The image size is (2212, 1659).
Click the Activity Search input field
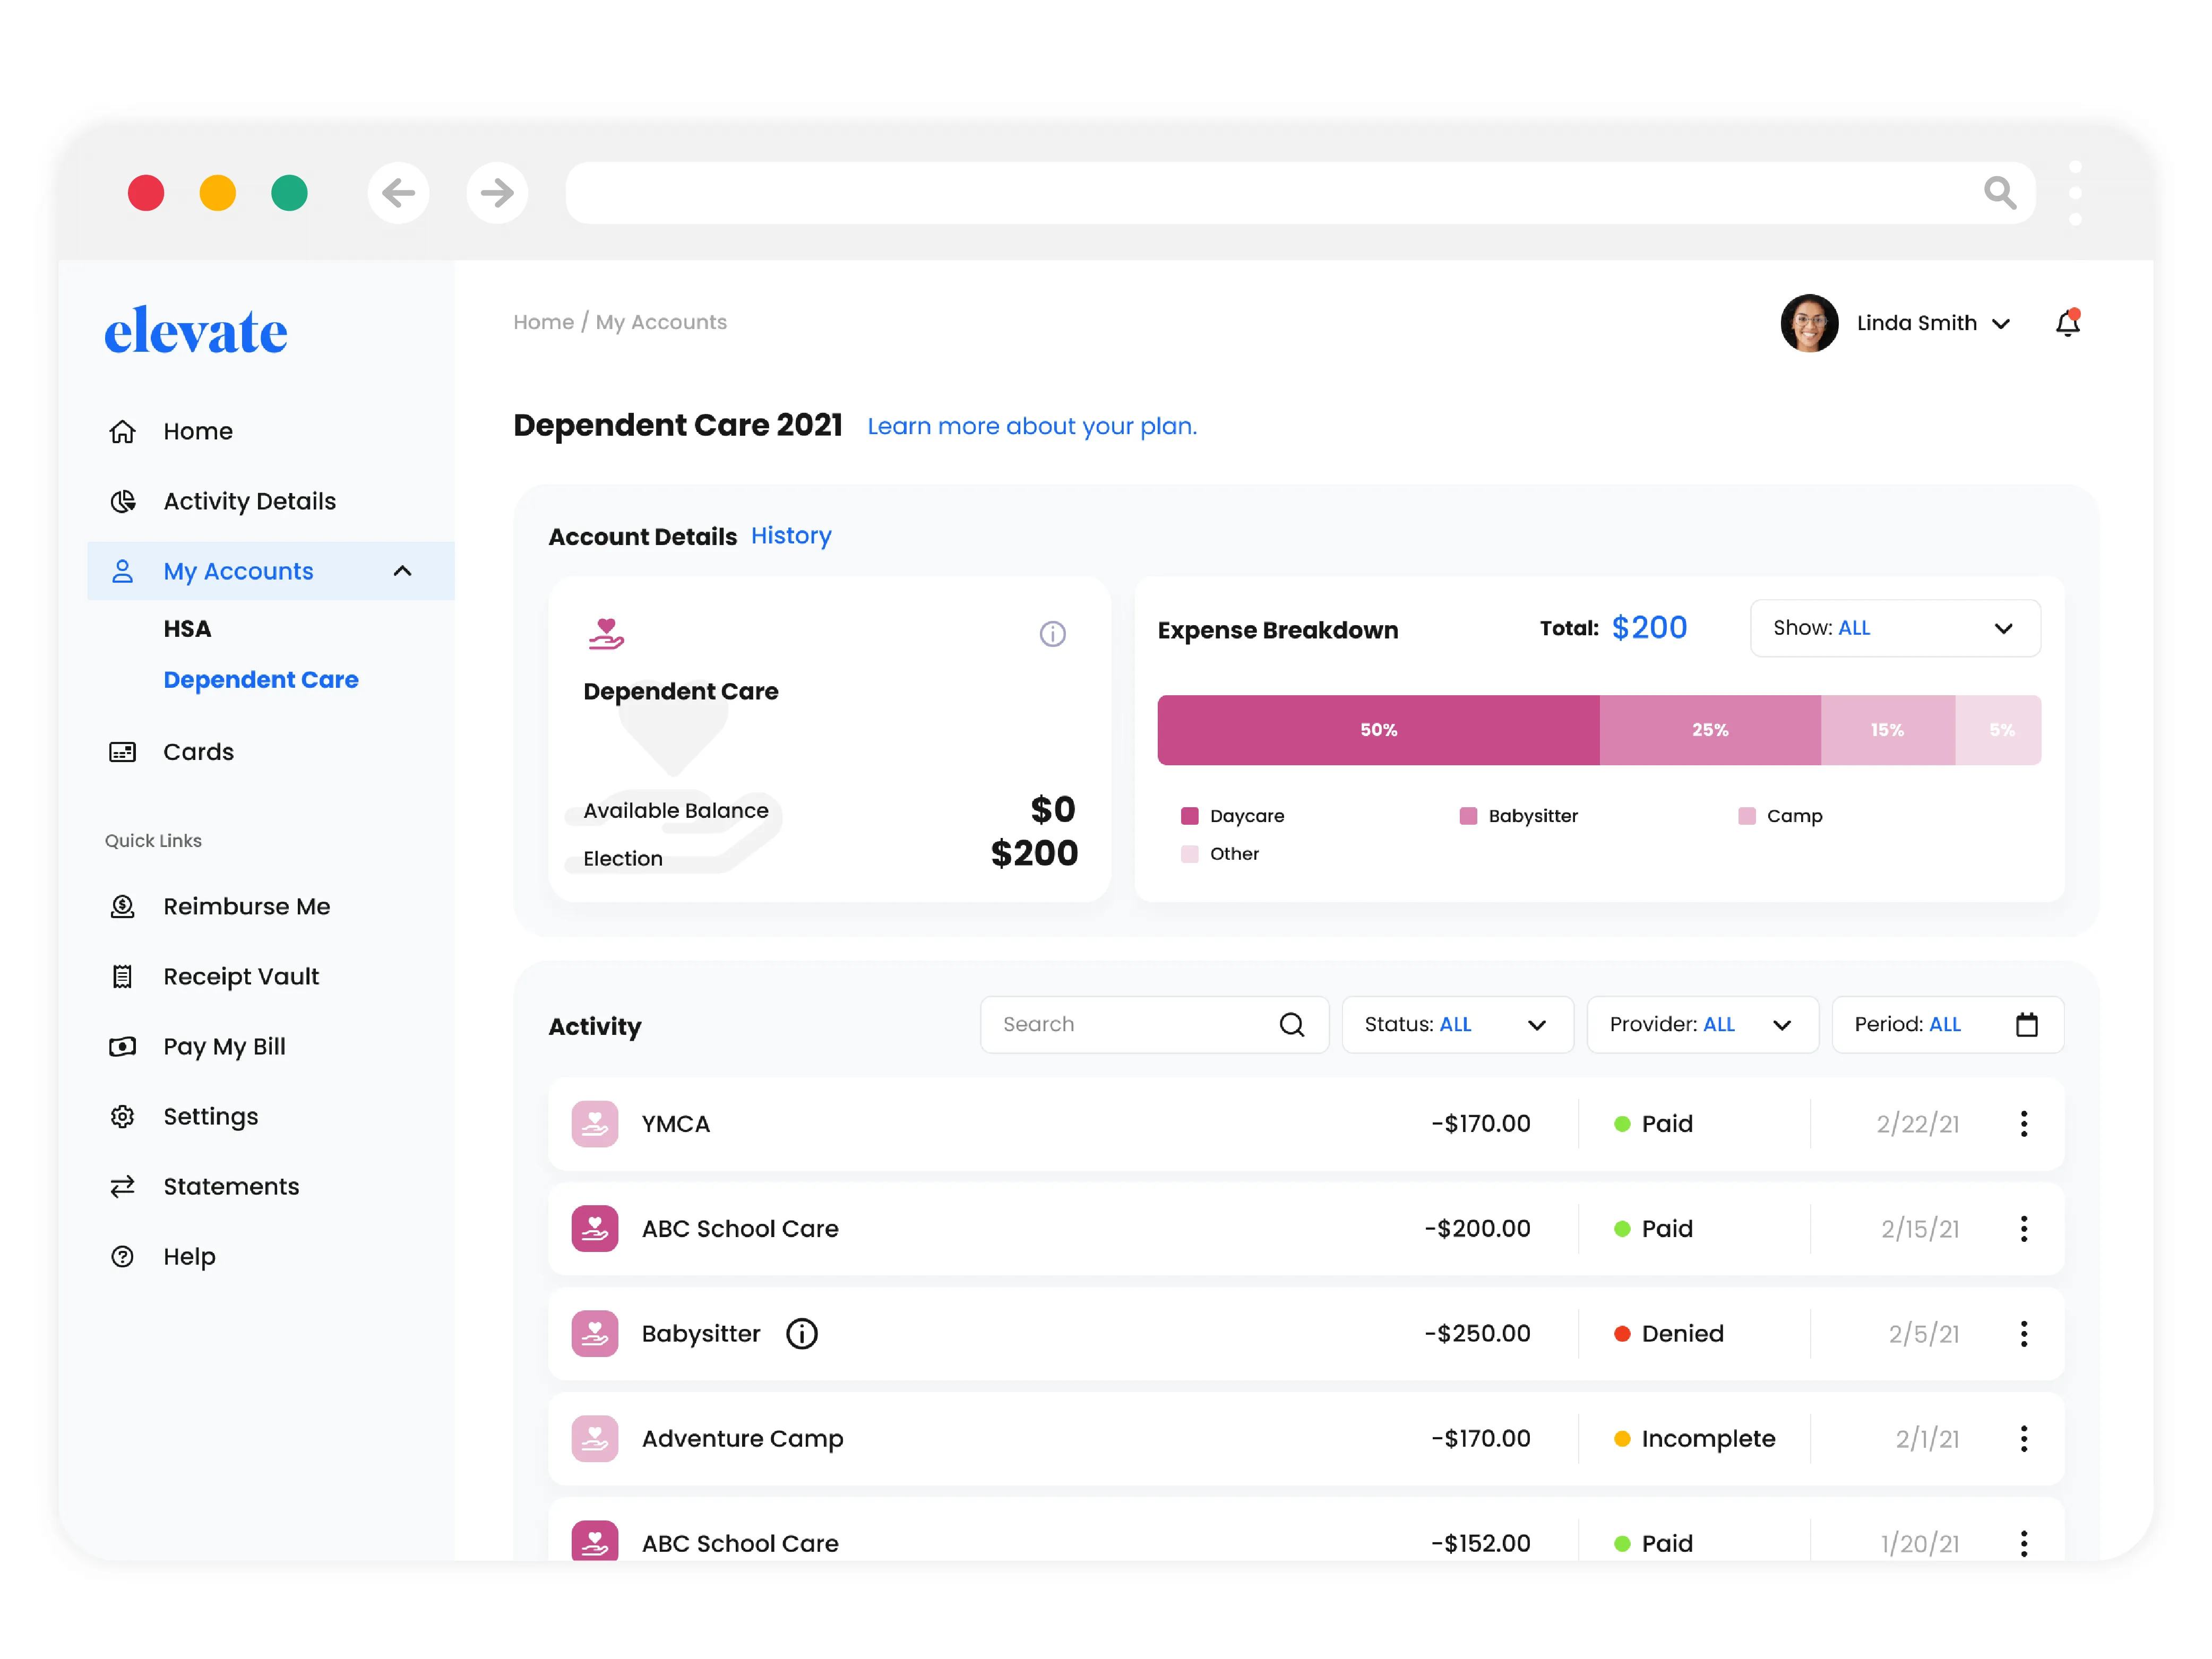click(1154, 1024)
